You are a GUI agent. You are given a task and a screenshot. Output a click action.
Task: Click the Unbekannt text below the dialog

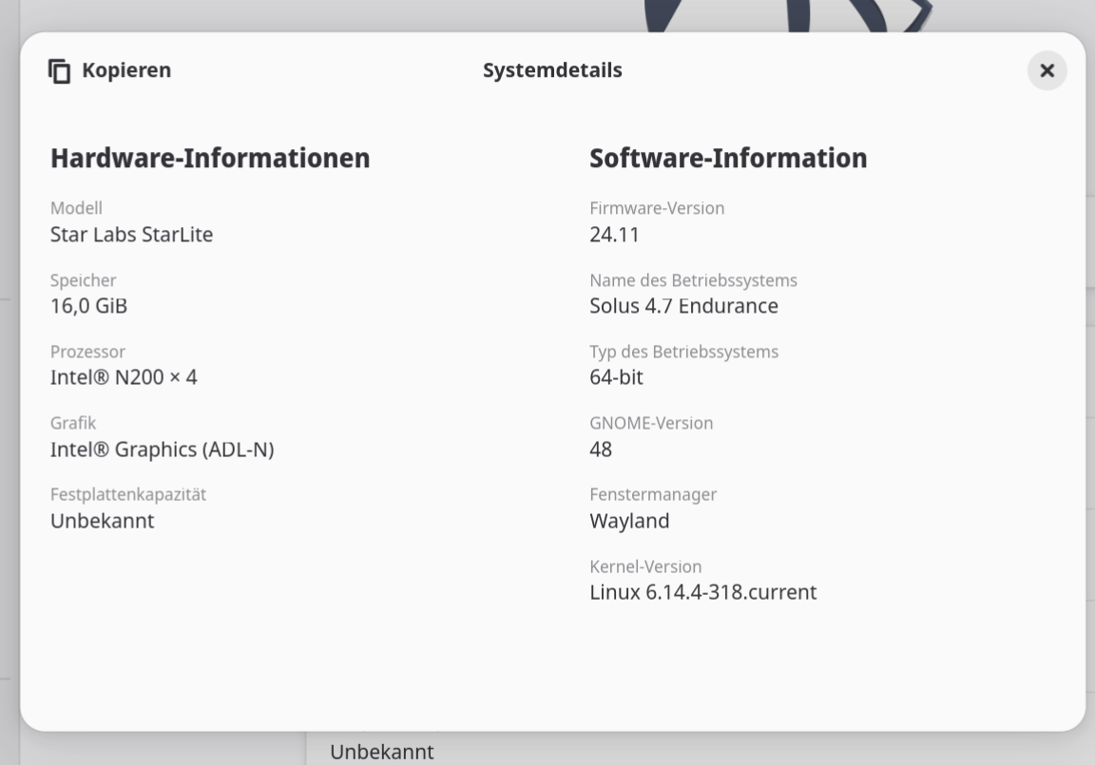coord(381,752)
